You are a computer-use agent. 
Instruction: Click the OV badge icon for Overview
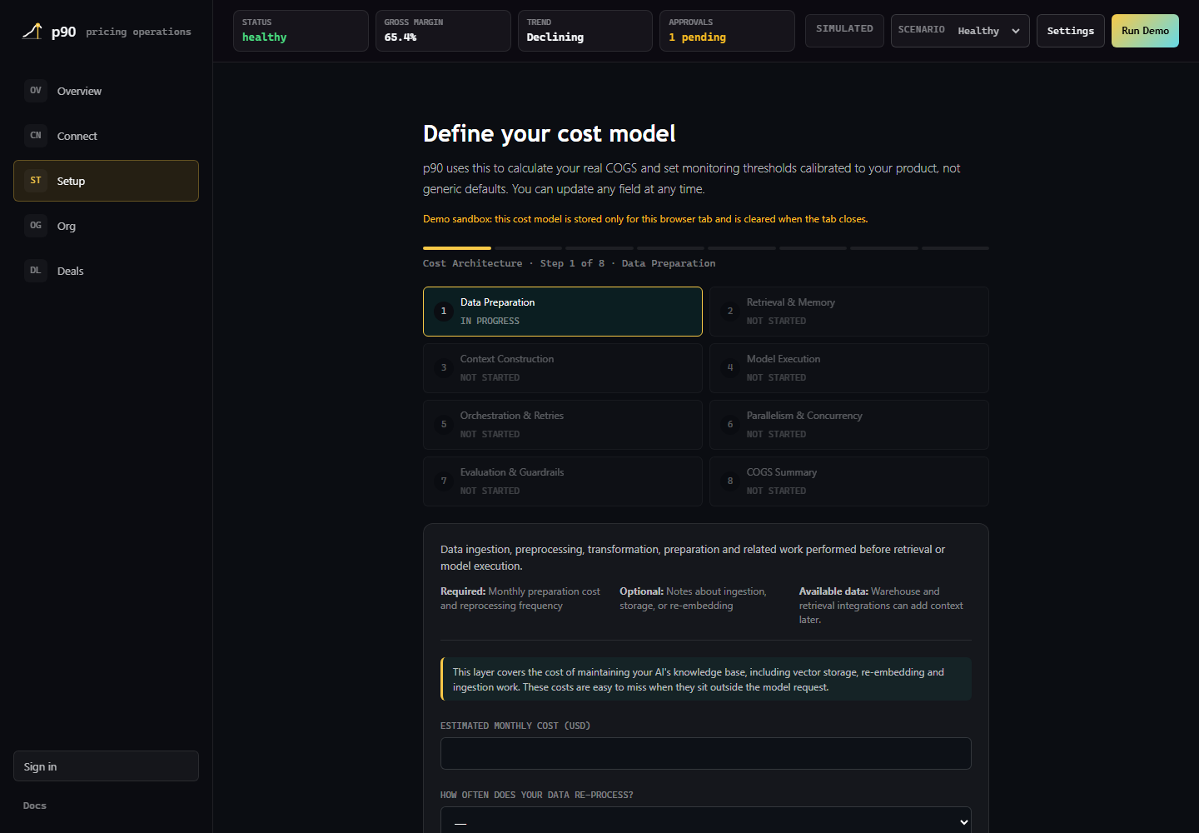tap(36, 91)
